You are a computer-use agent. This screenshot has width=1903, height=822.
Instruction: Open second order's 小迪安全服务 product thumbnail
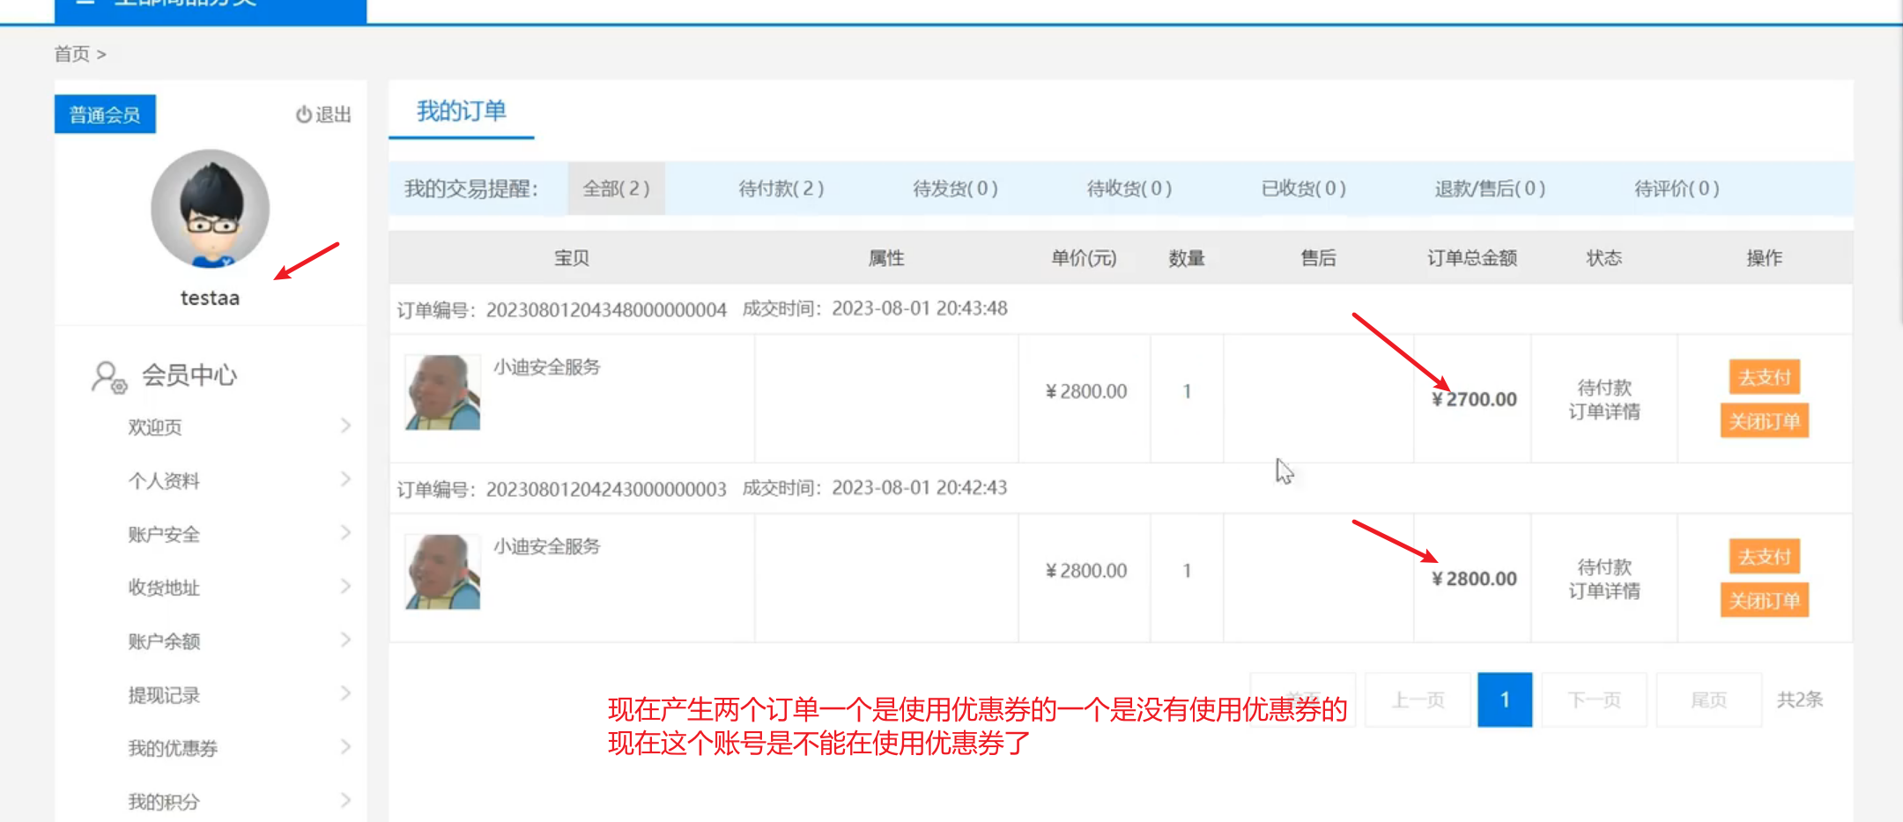click(442, 572)
